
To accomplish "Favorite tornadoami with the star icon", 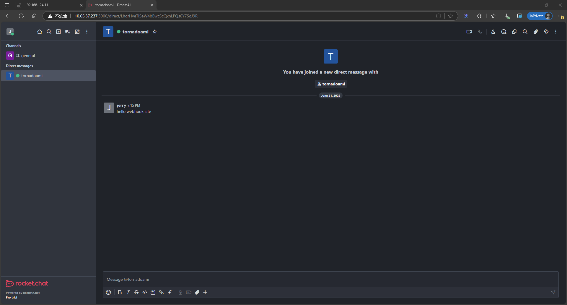I will 155,32.
